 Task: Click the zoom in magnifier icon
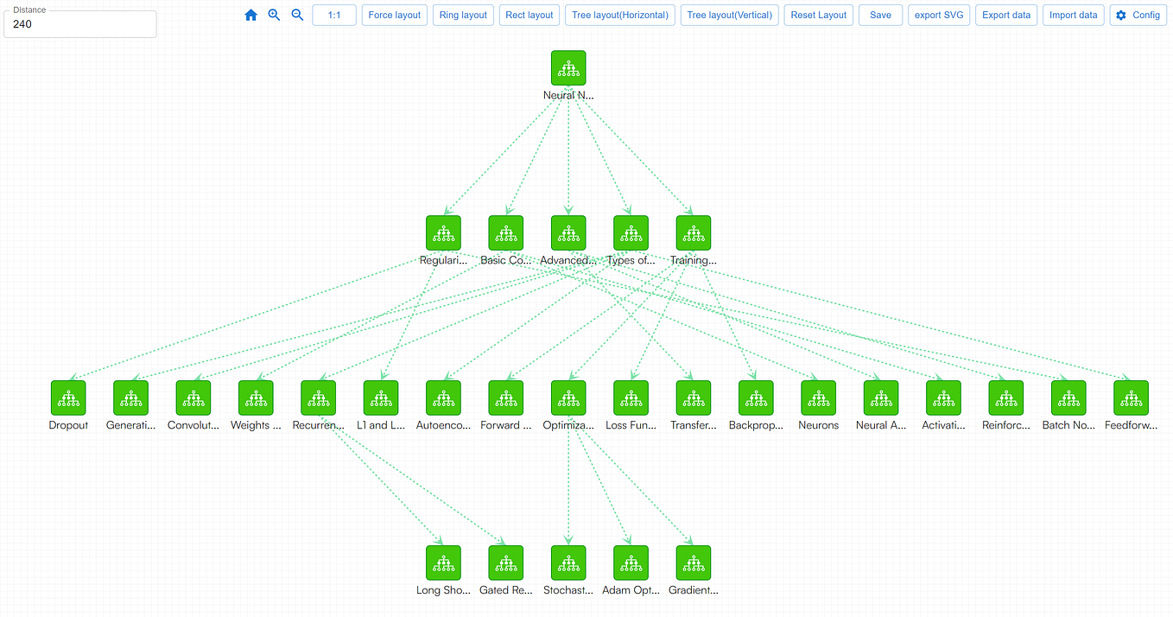[273, 15]
